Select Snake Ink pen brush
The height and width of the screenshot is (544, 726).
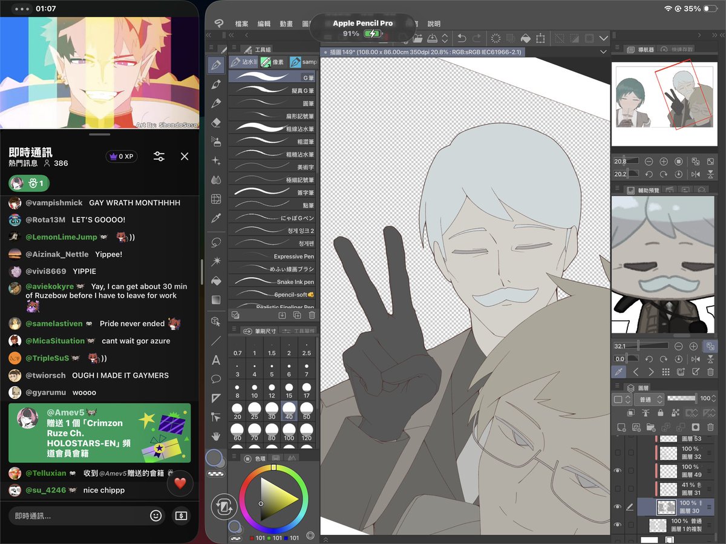click(272, 281)
